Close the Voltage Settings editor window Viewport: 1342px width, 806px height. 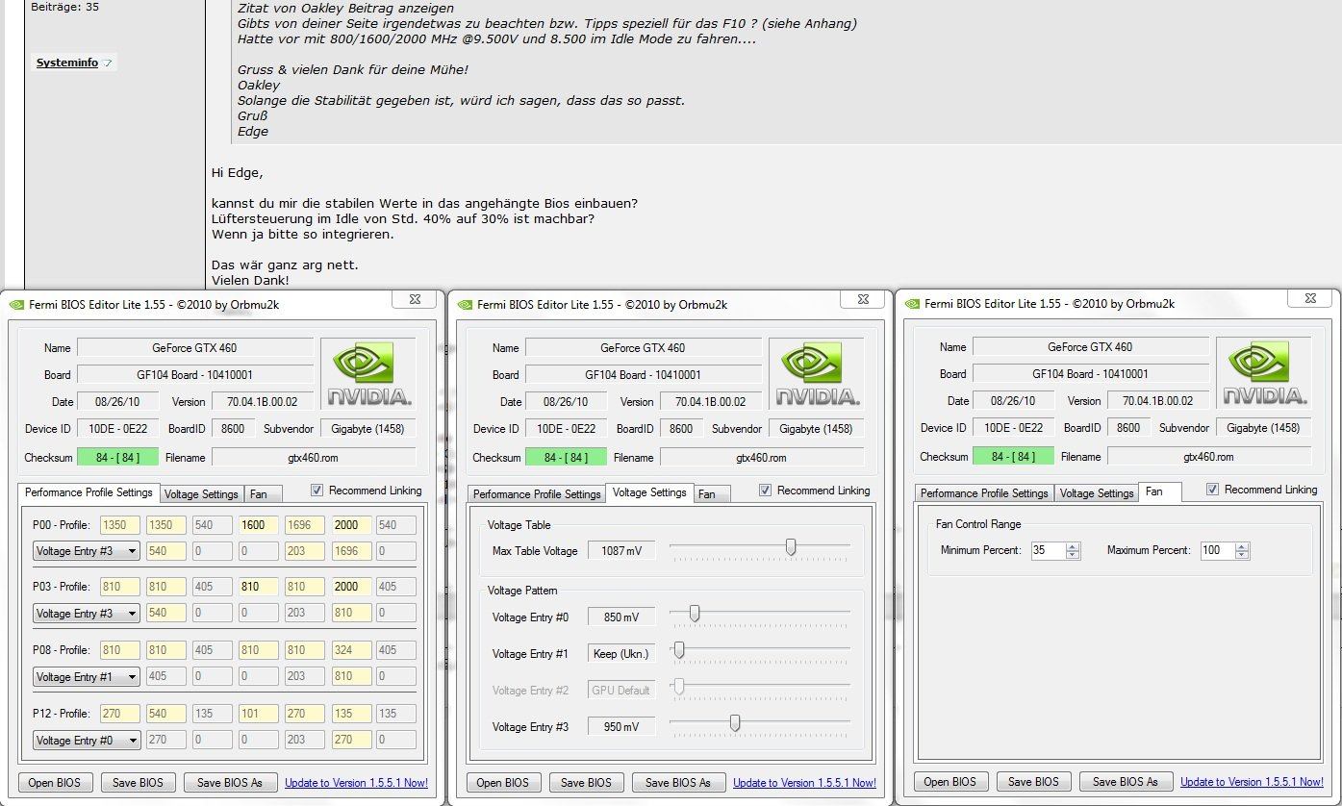click(x=863, y=300)
